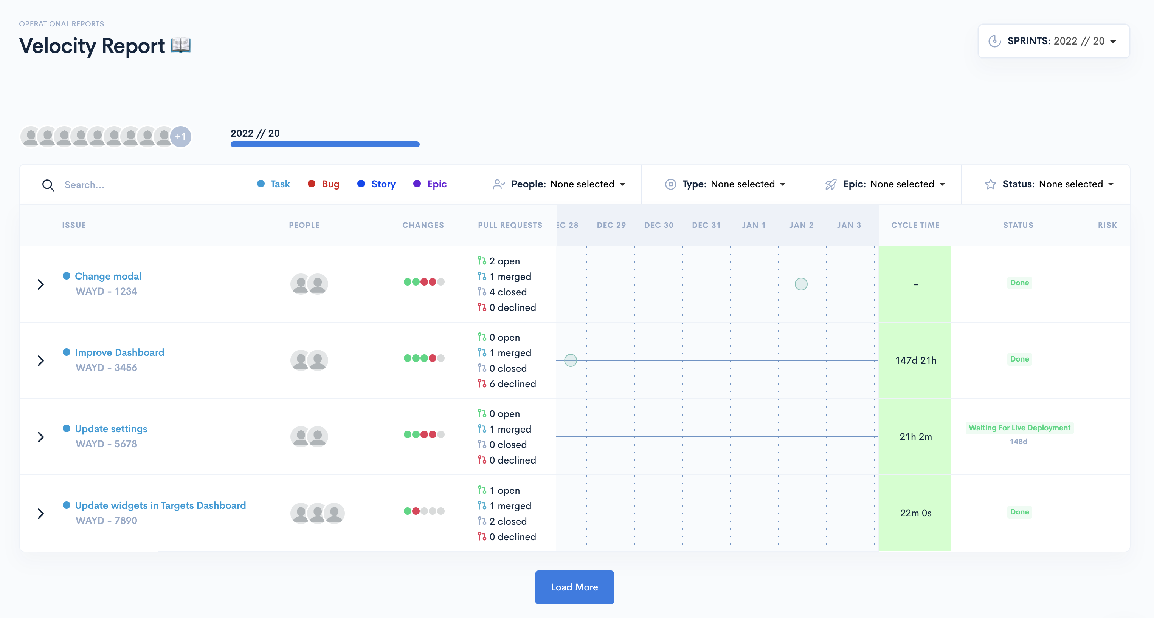The width and height of the screenshot is (1154, 618).
Task: Click the book icon beside Velocity Report
Action: click(180, 45)
